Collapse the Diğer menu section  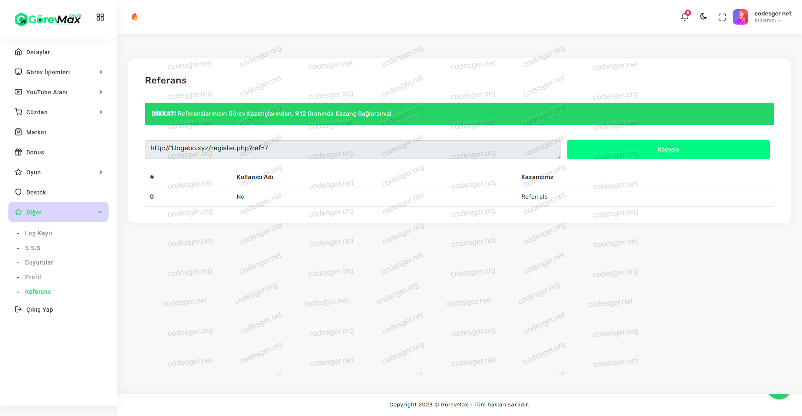(58, 212)
